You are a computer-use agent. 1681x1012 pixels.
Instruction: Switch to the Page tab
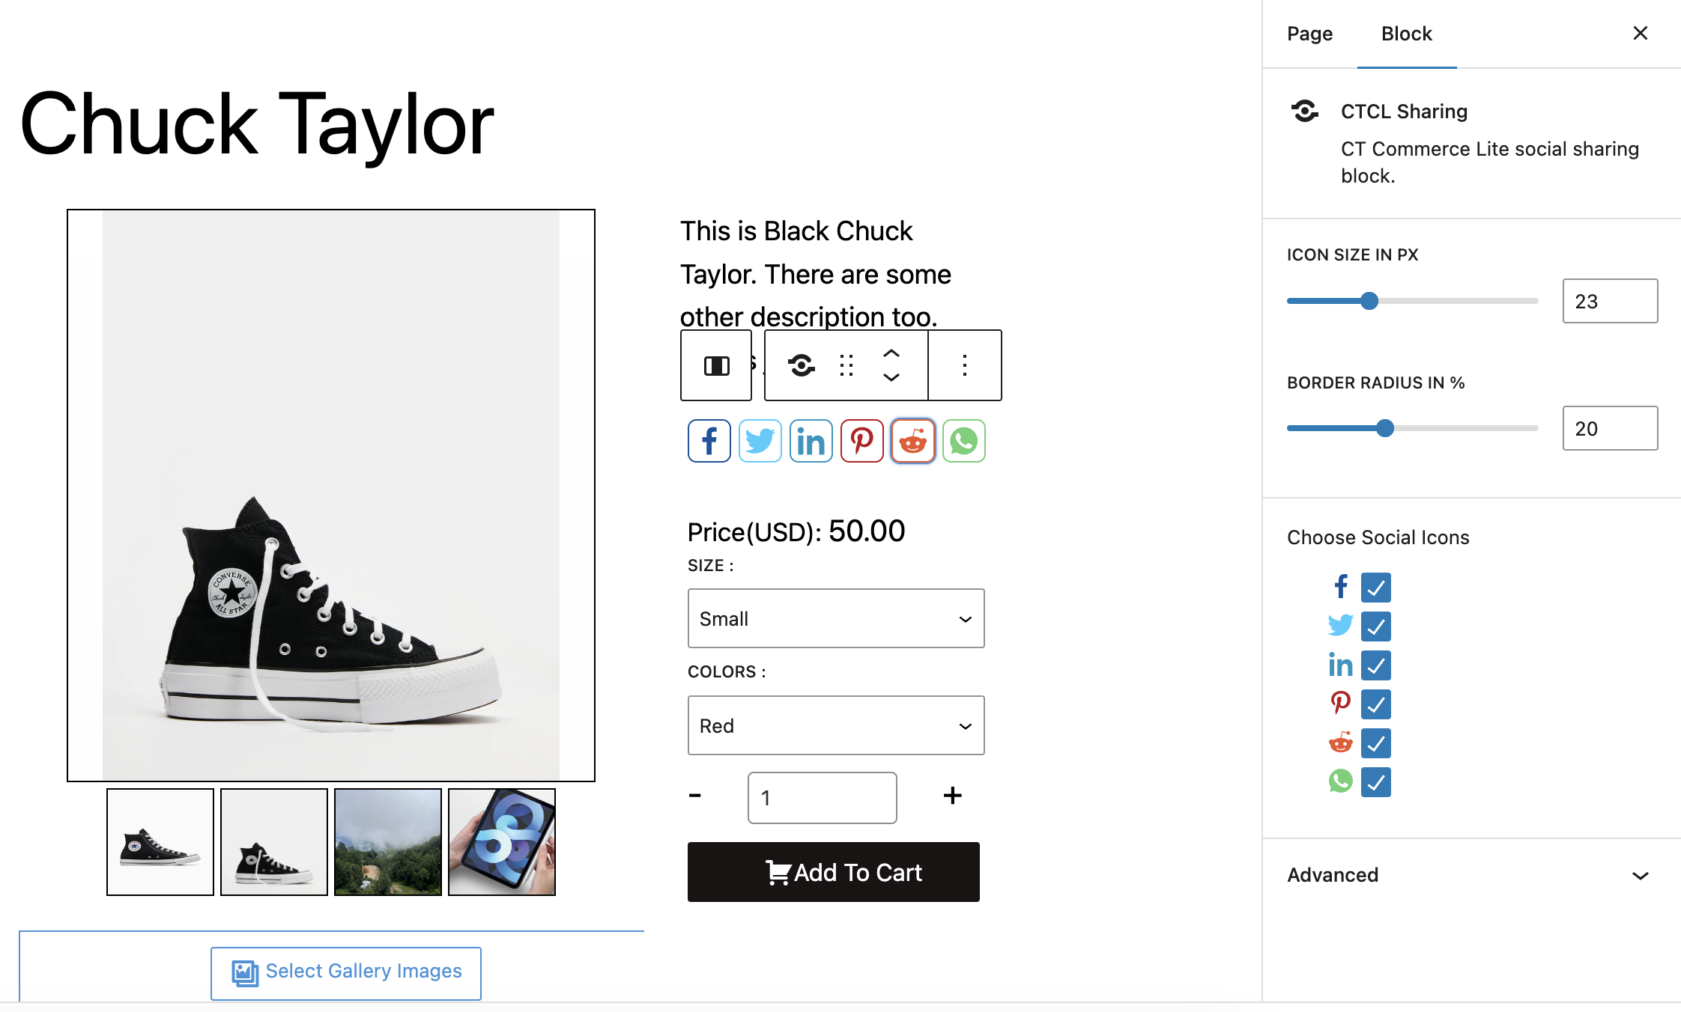tap(1309, 34)
